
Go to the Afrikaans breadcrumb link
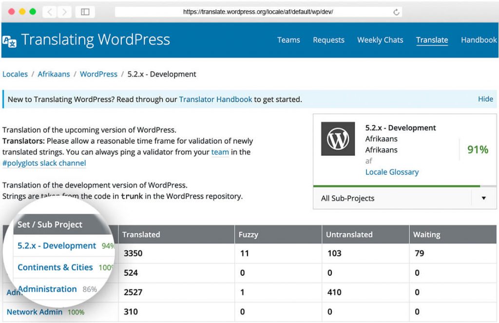(x=54, y=74)
